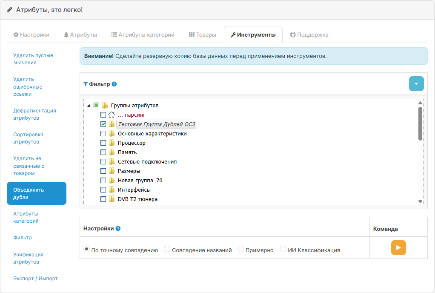Switch to the Атрибуты категорий tab
The image size is (435, 293).
click(143, 35)
